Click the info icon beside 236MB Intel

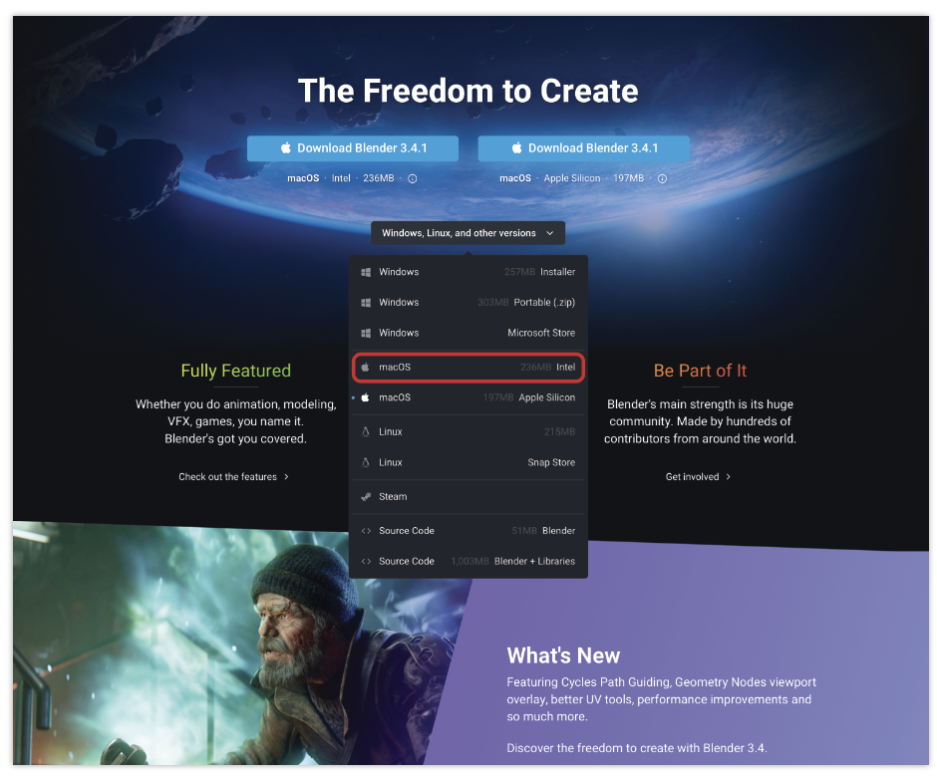click(413, 178)
